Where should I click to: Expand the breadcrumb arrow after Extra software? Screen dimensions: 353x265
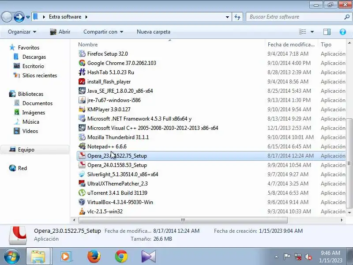(86, 17)
